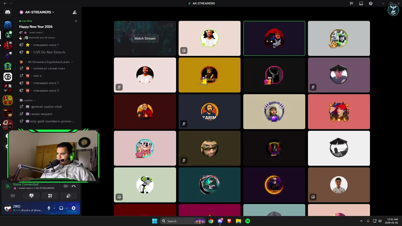
Task: Select the red tile with red-hat avatar
Action: tap(339, 111)
